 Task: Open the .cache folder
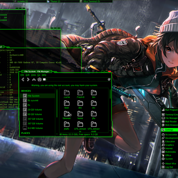tap(67, 94)
